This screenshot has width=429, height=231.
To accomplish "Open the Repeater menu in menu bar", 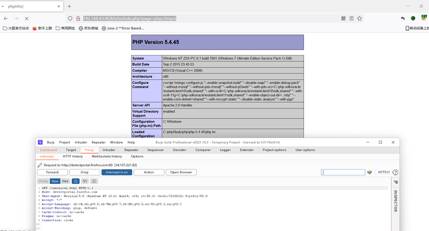I will (x=99, y=142).
